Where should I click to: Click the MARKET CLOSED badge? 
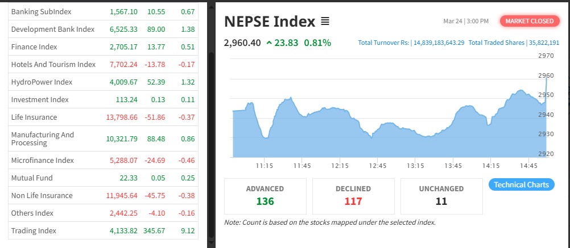(x=529, y=21)
